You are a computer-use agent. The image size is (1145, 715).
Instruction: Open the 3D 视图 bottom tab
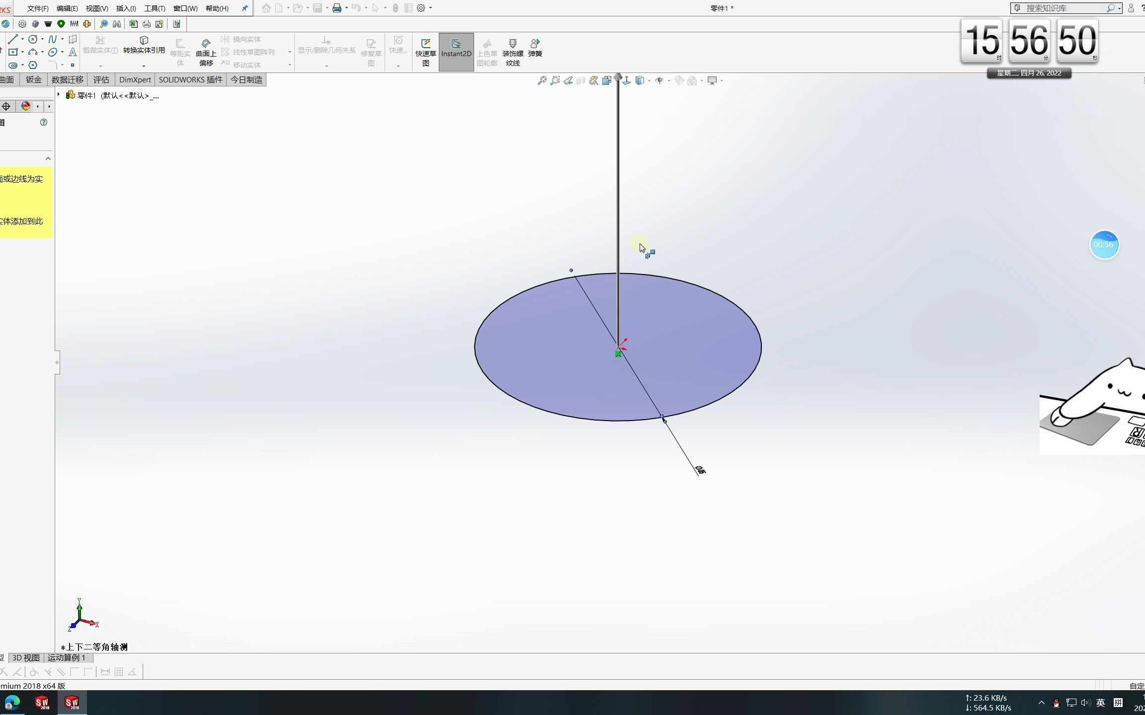pos(26,658)
